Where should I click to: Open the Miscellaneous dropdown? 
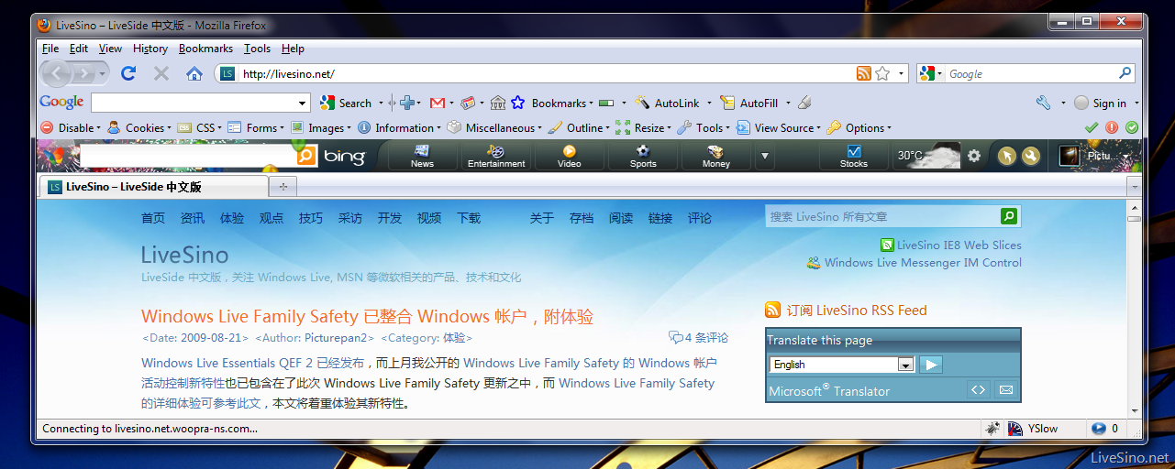(494, 127)
